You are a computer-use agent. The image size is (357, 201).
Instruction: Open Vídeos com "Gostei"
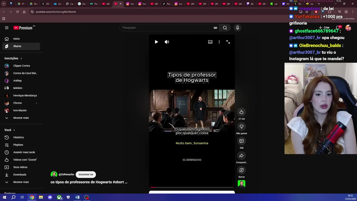click(21, 160)
